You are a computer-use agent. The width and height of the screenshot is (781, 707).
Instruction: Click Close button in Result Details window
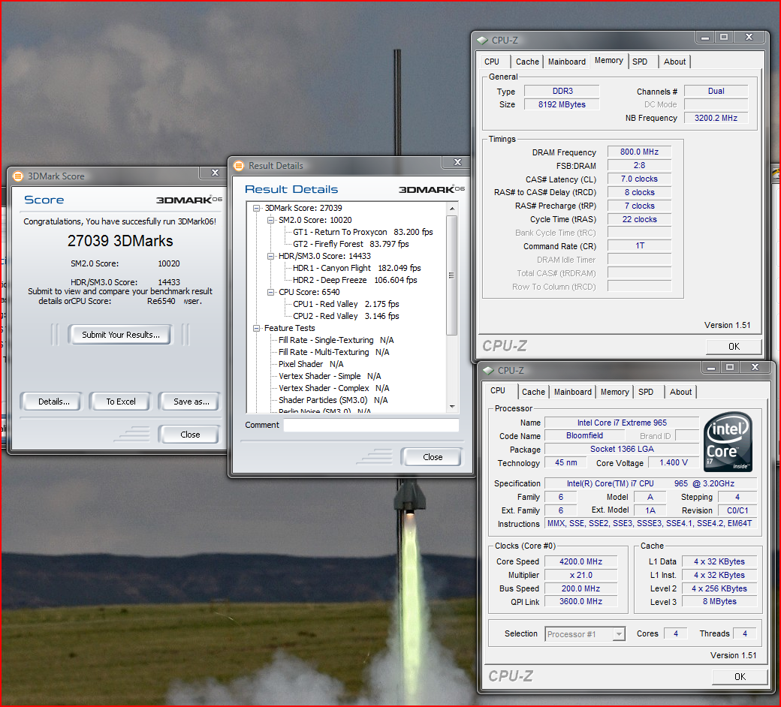pos(433,457)
